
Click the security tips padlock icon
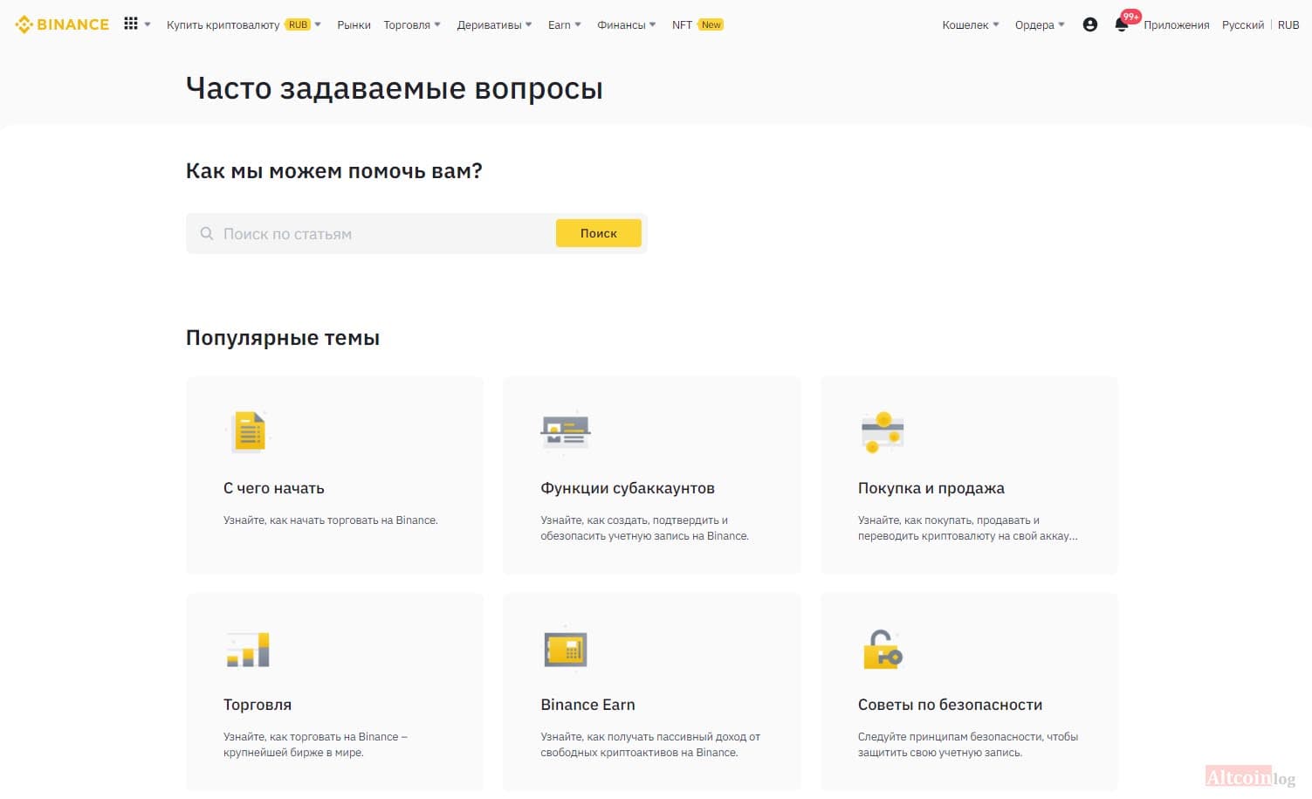(x=883, y=649)
